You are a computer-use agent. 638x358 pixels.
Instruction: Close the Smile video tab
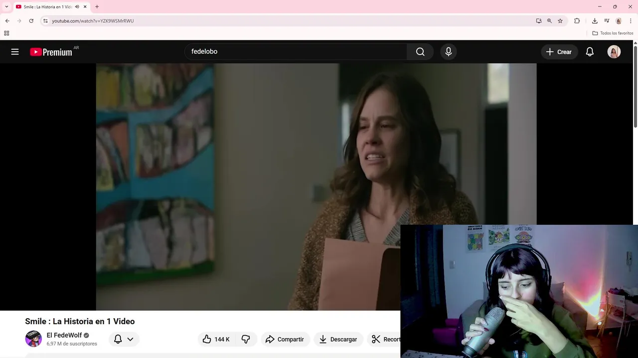[x=85, y=7]
